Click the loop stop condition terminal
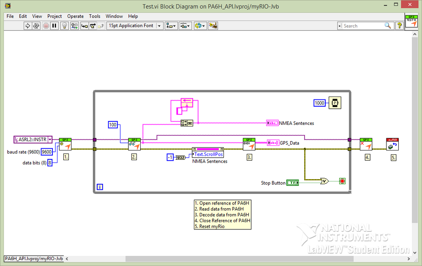The width and height of the screenshot is (422, 266). coord(342,181)
